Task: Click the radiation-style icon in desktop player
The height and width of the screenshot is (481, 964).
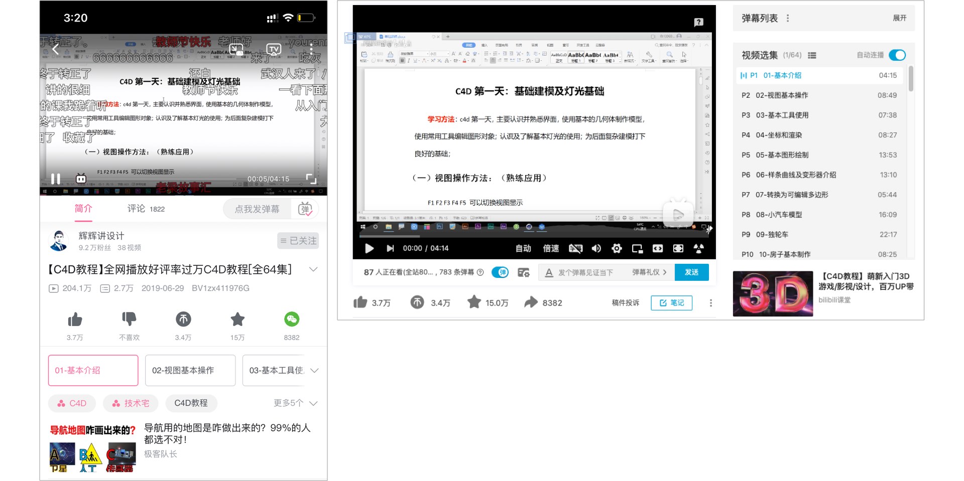Action: coord(698,248)
